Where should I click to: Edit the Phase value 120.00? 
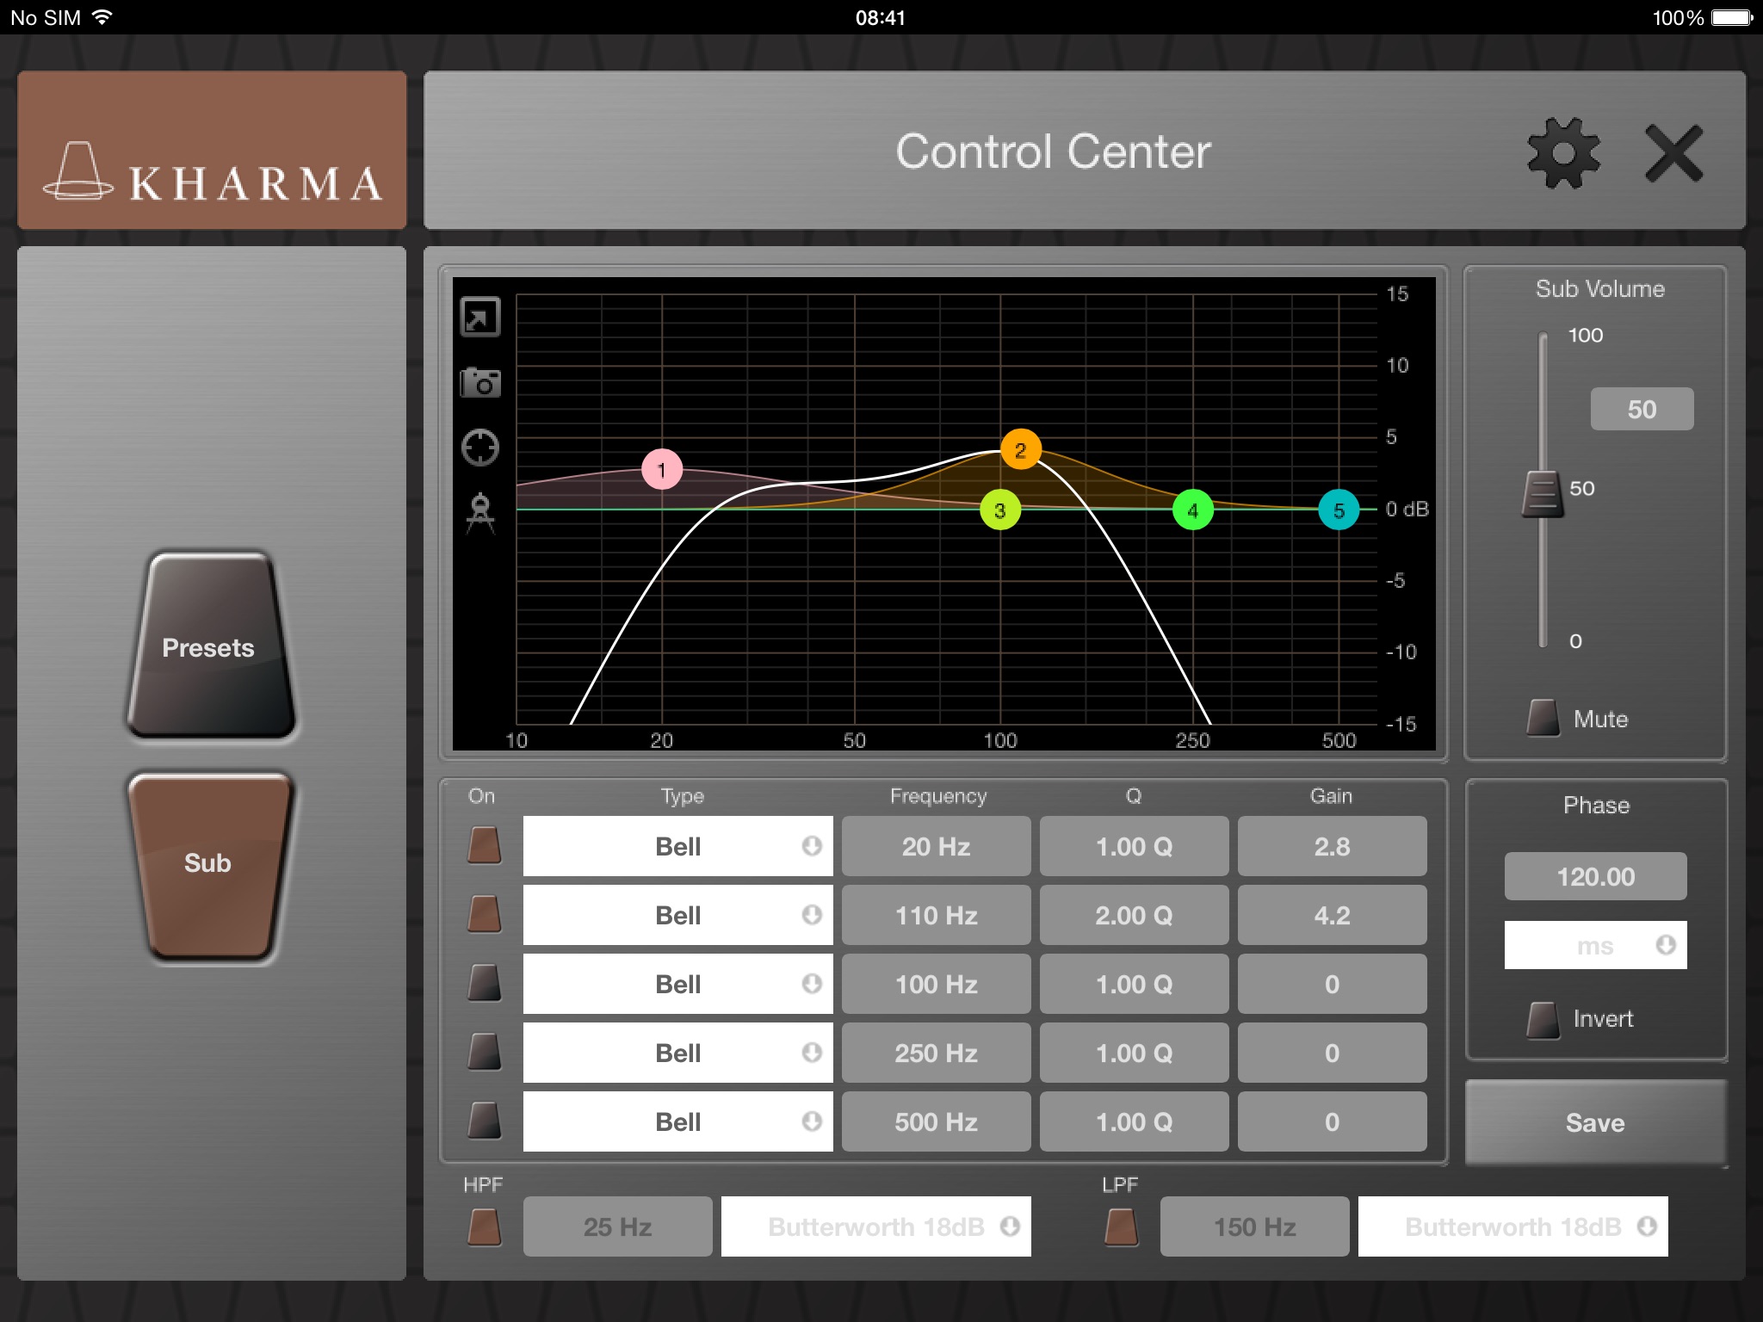(x=1596, y=876)
